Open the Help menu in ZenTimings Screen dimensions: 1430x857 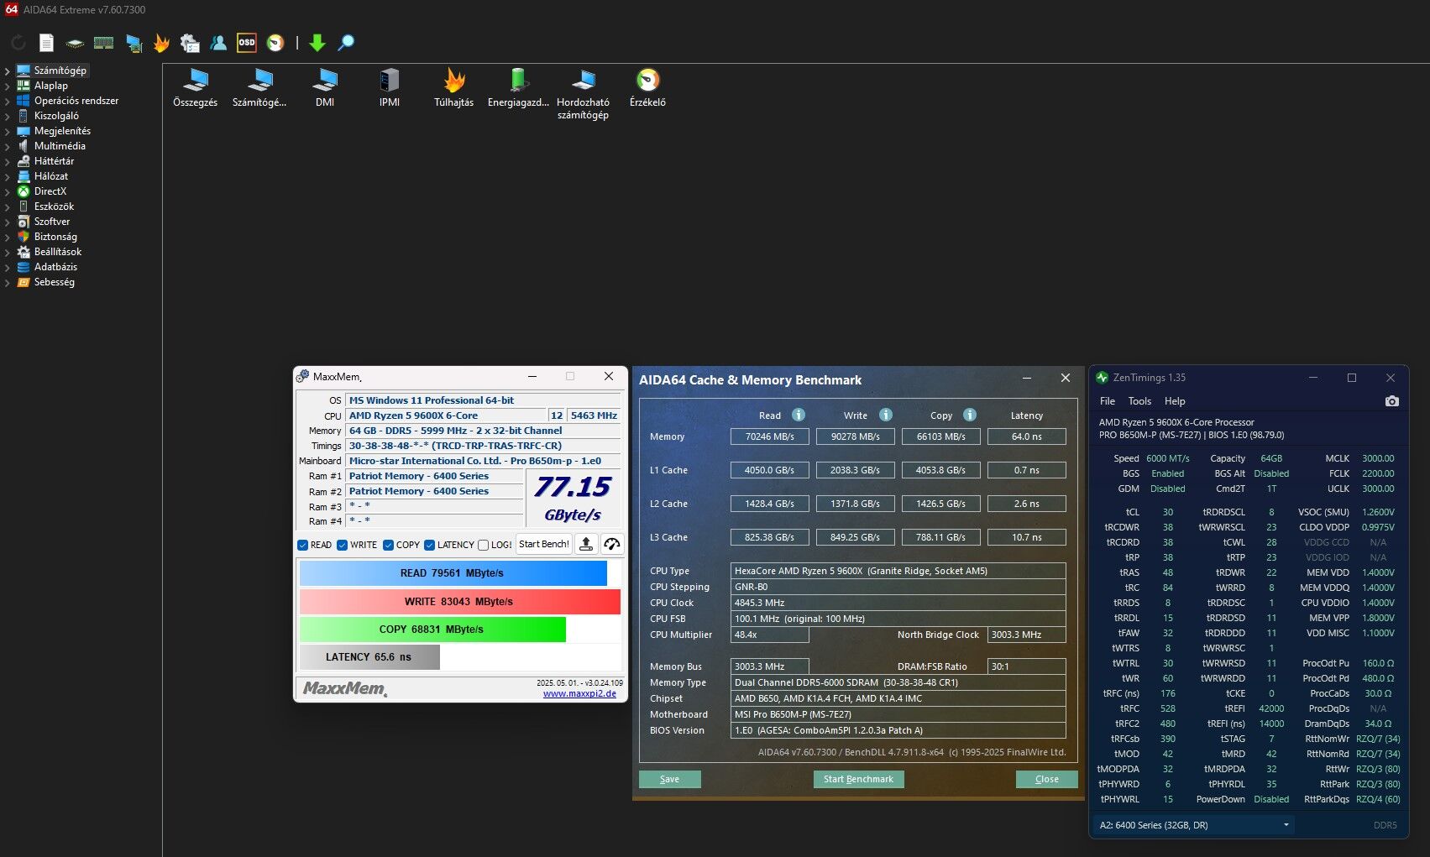[1175, 401]
